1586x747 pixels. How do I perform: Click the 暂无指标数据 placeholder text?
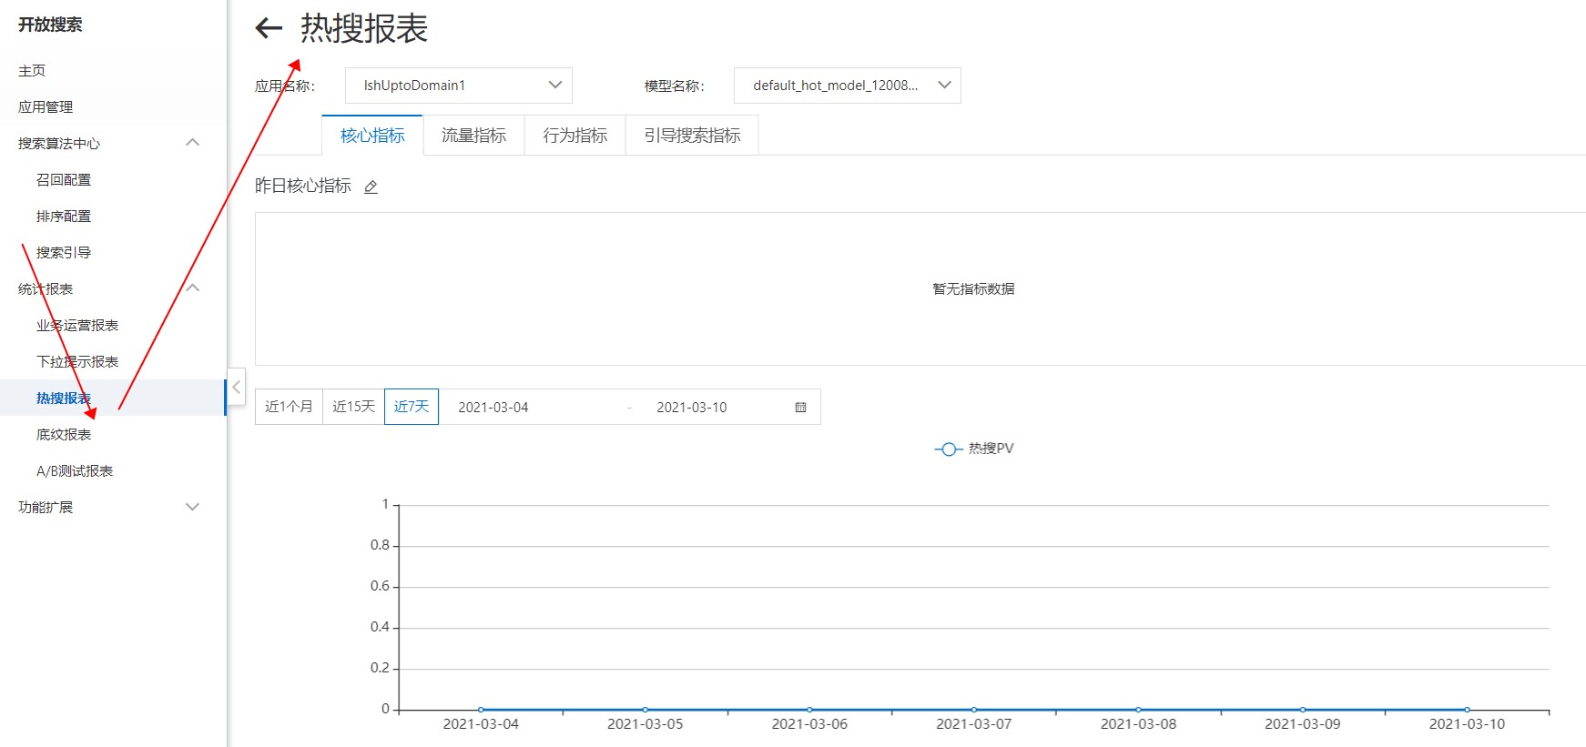(x=973, y=288)
